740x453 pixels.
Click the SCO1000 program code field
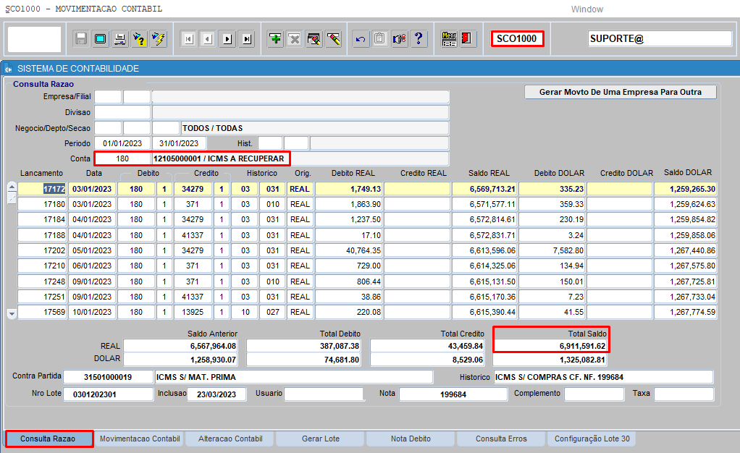click(x=517, y=38)
